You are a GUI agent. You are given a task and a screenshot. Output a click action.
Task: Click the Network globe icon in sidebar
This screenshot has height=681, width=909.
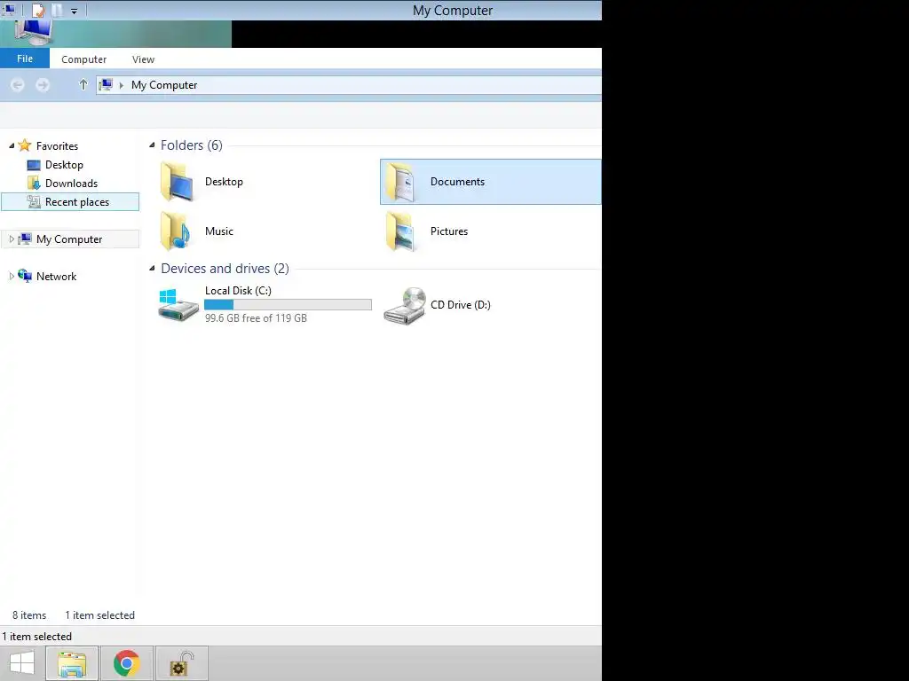(25, 276)
